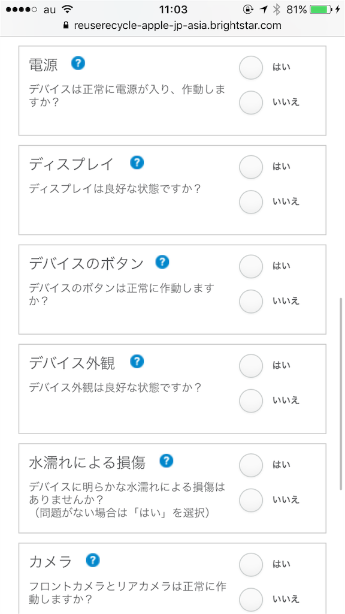Tap the lock icon in address bar
This screenshot has height=614, width=345.
point(66,25)
